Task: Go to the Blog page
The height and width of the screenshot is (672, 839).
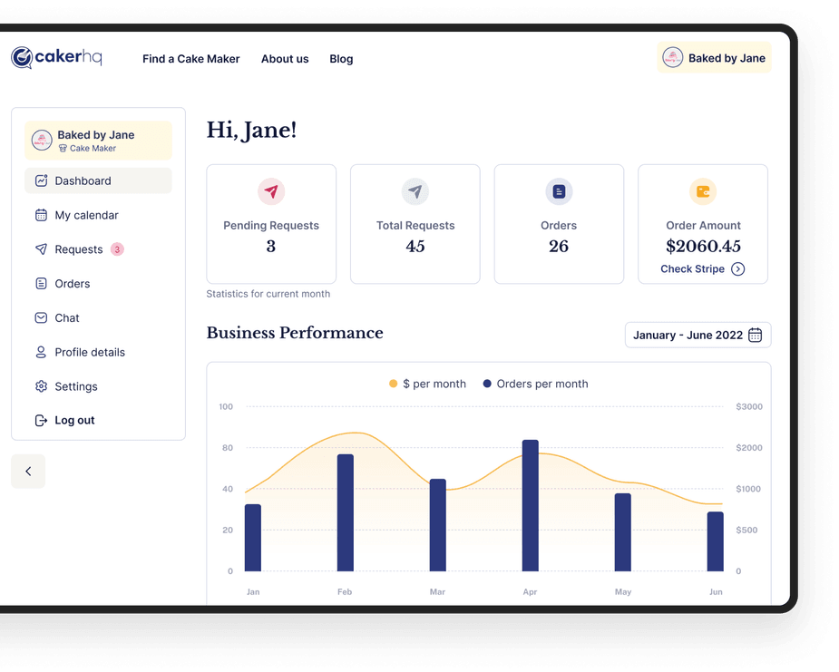Action: 341,59
